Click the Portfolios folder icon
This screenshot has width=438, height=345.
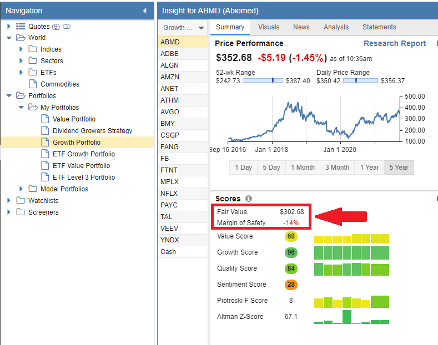point(21,95)
